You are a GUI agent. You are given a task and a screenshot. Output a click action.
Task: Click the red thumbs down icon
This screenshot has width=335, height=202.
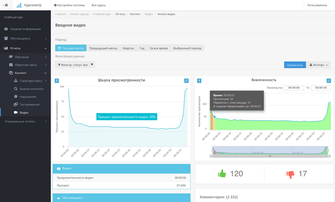[291, 174]
